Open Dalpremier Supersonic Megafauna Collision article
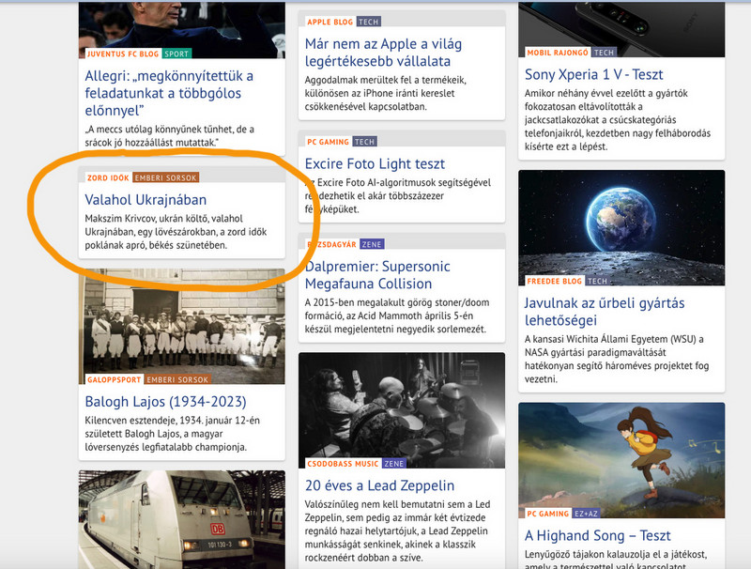 tap(377, 275)
